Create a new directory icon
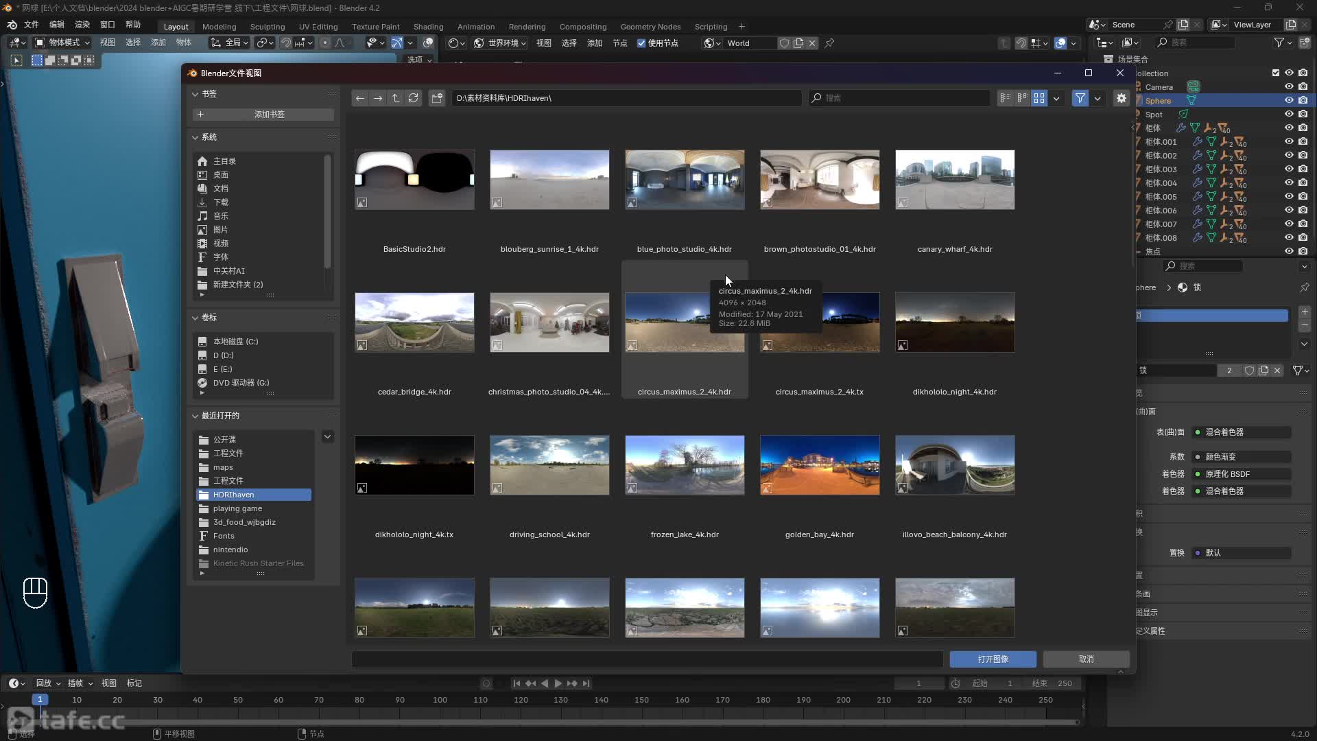This screenshot has height=741, width=1317. [437, 98]
